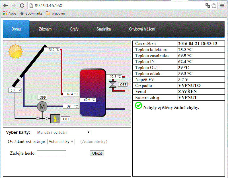Click the 59.3 °C outflow temperature label
This screenshot has height=178, width=228.
coord(114,77)
